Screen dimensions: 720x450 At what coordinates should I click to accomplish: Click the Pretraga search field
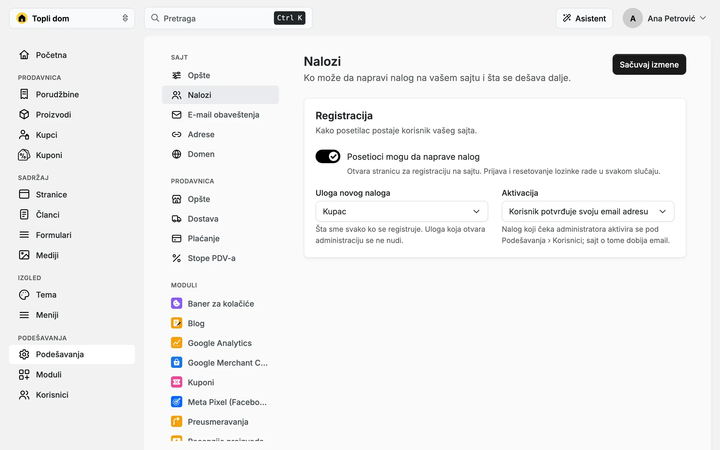click(x=228, y=18)
